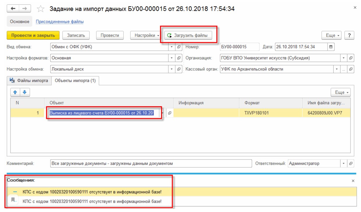Open Присоединенные файлы link
This screenshot has width=361, height=212.
(60, 22)
